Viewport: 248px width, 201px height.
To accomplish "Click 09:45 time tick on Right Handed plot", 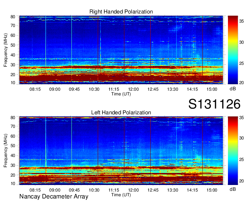I will pyautogui.click(x=74, y=89).
